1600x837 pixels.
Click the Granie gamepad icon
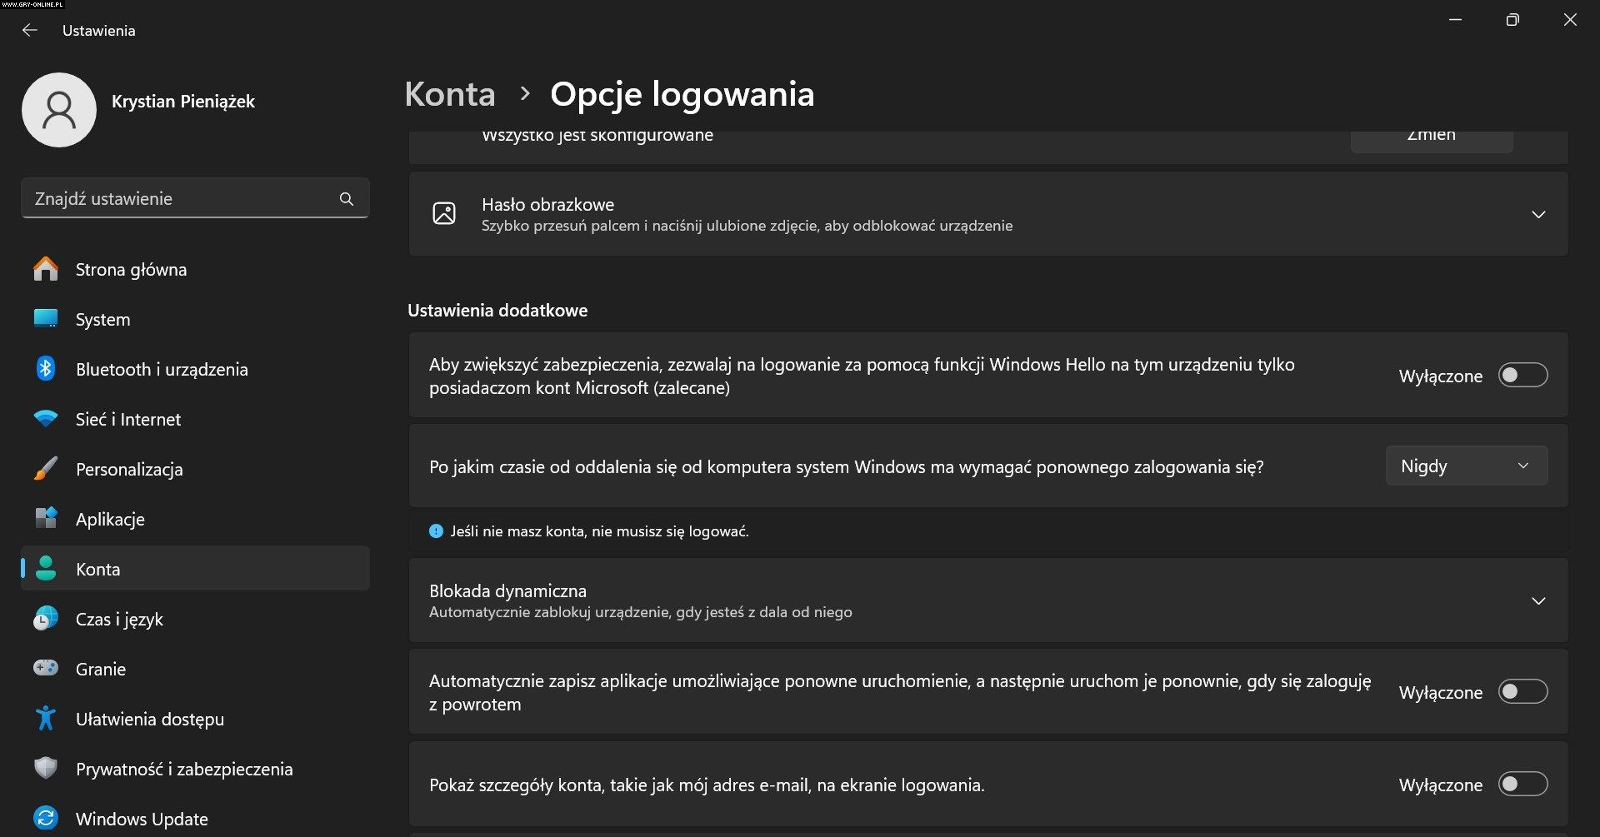coord(46,668)
